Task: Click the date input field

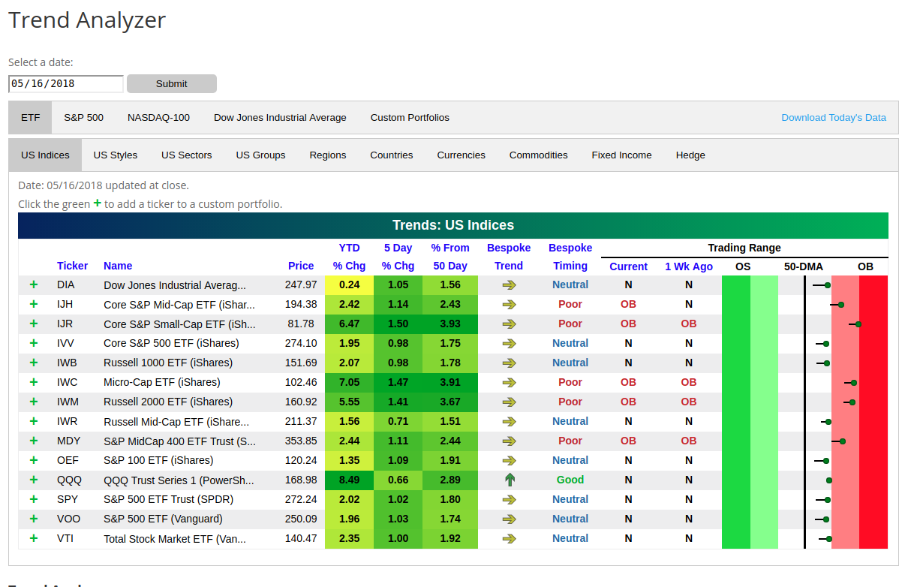Action: tap(66, 84)
